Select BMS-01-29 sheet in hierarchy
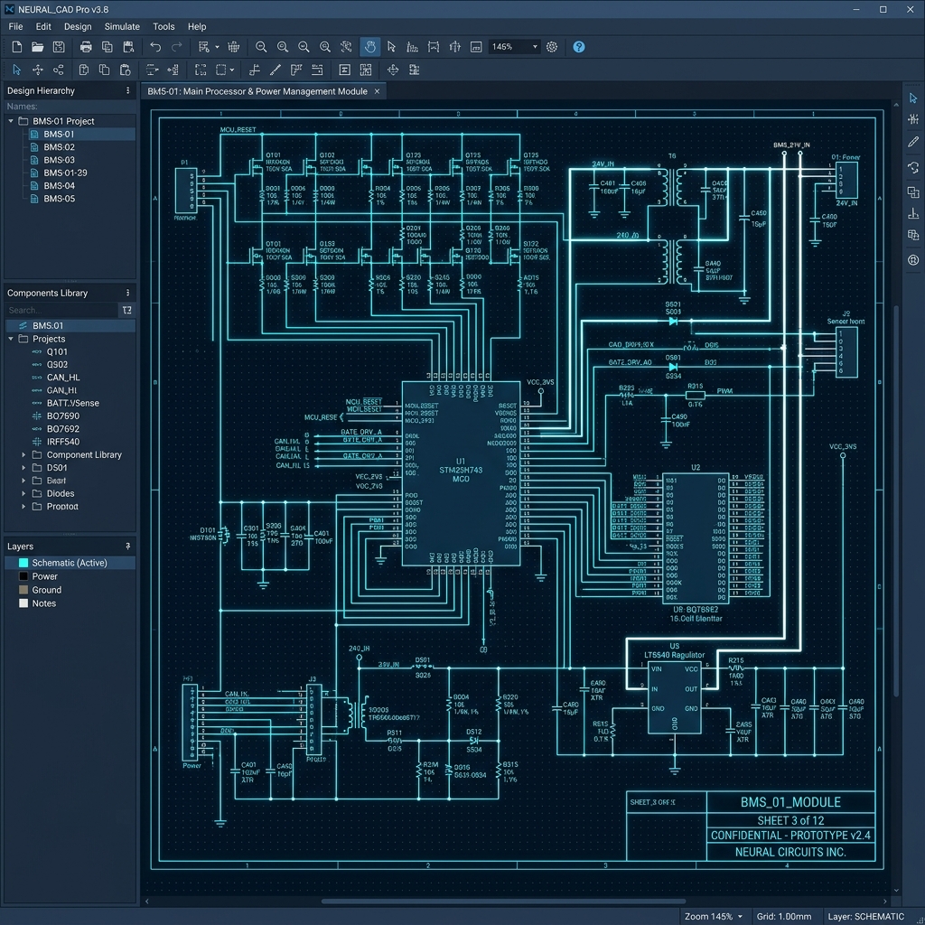 [65, 173]
